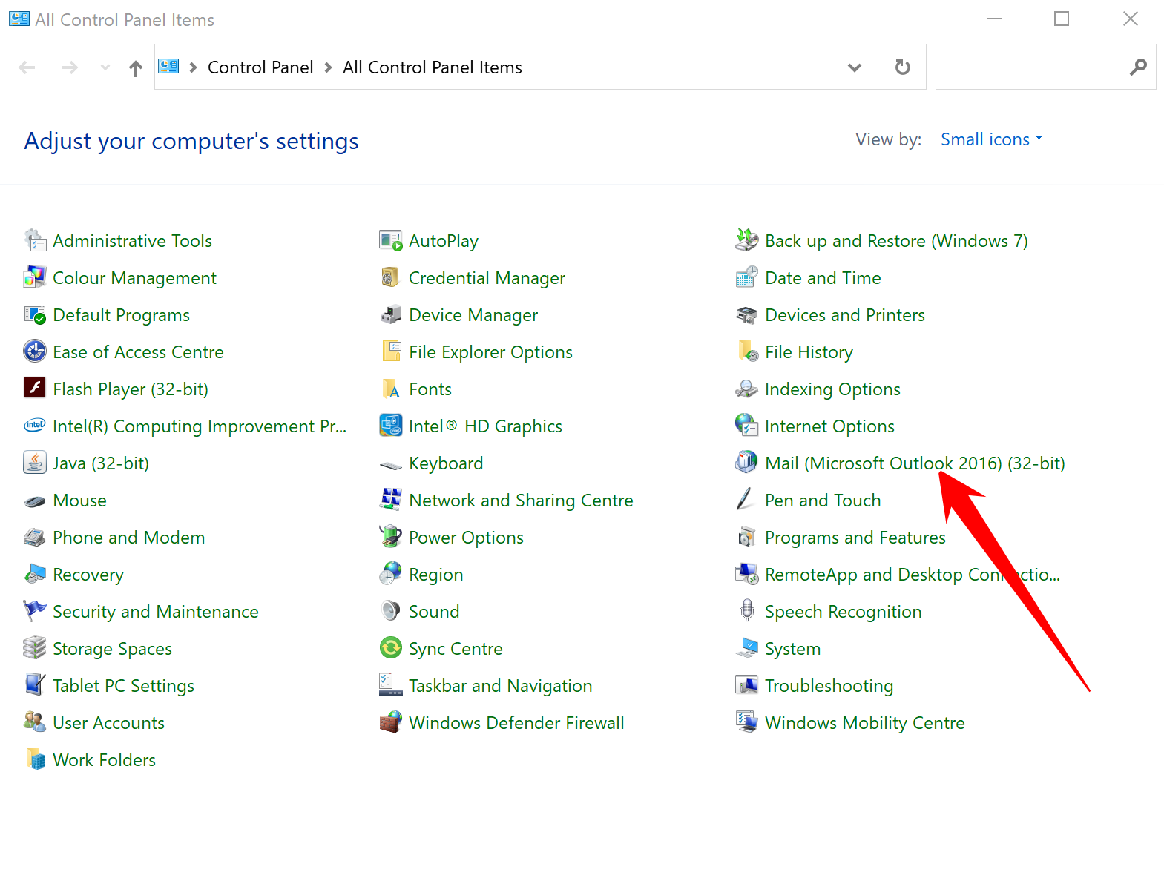Click the Java coffee cup icon
This screenshot has width=1164, height=875.
[x=35, y=463]
